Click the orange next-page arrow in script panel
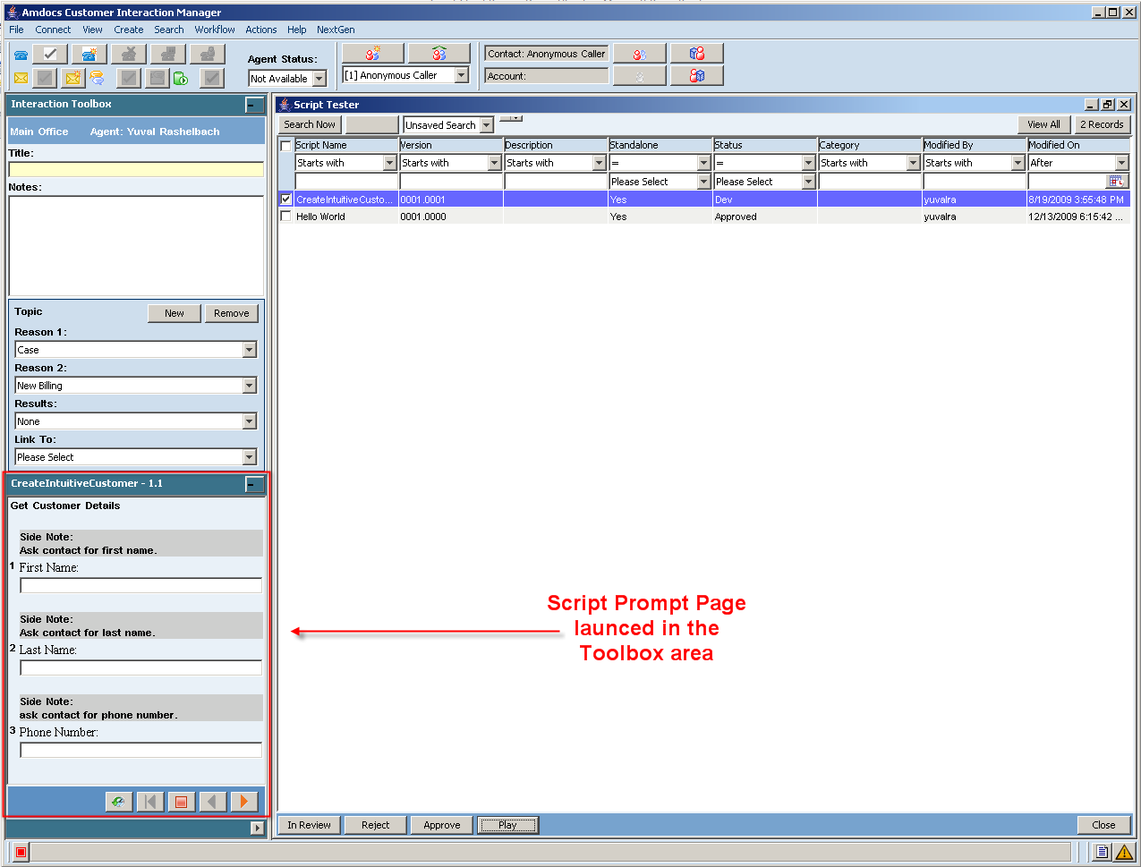 tap(243, 802)
